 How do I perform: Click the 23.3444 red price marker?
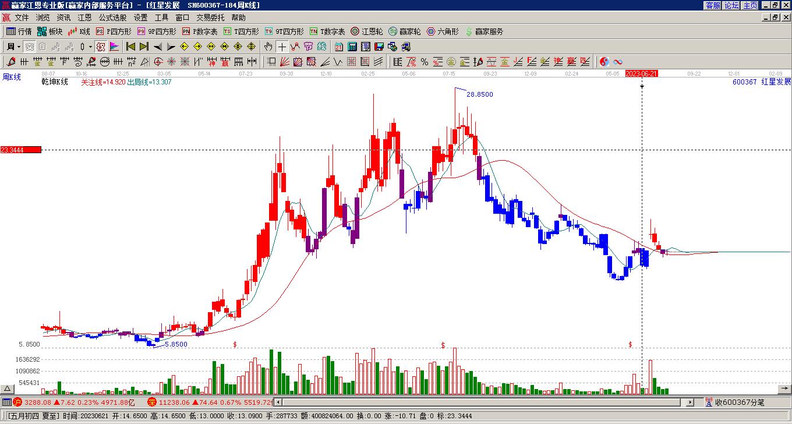(x=20, y=150)
